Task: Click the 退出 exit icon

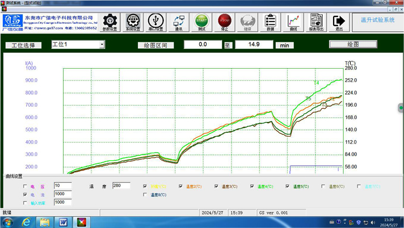Action: pos(339,23)
